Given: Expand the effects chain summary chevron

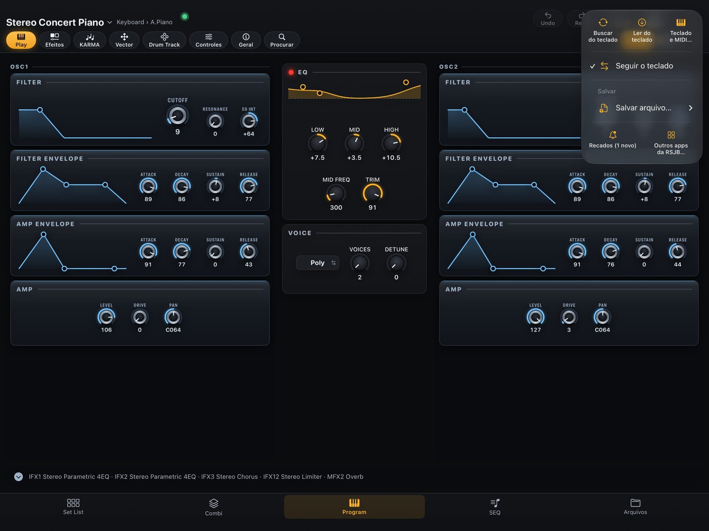Looking at the screenshot, I should point(18,476).
